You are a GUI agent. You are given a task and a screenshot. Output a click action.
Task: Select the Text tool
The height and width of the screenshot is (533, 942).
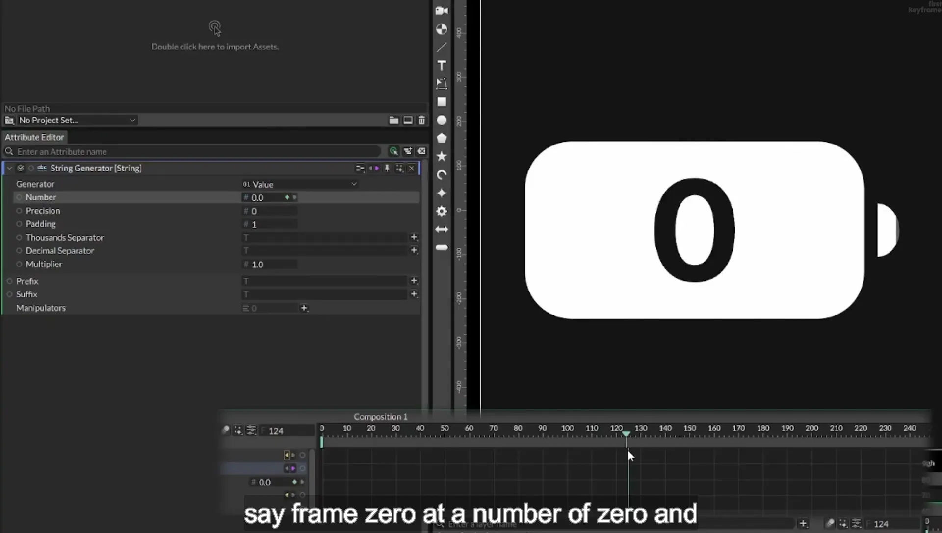(x=442, y=66)
